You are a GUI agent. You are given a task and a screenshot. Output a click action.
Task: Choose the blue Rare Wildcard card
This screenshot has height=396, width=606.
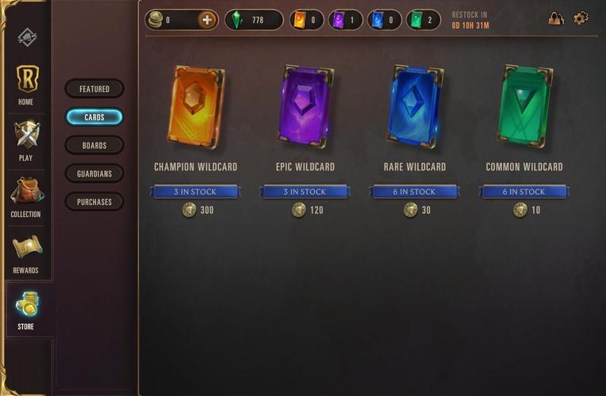415,107
